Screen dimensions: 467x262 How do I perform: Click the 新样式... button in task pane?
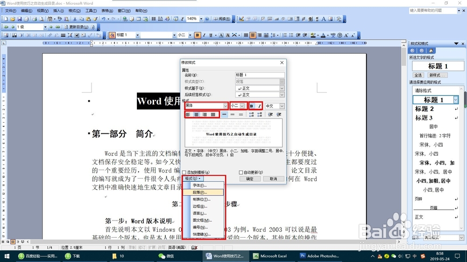437,75
